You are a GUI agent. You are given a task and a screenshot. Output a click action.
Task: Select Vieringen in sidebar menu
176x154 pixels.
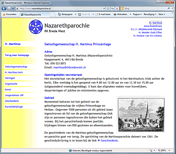point(10,78)
